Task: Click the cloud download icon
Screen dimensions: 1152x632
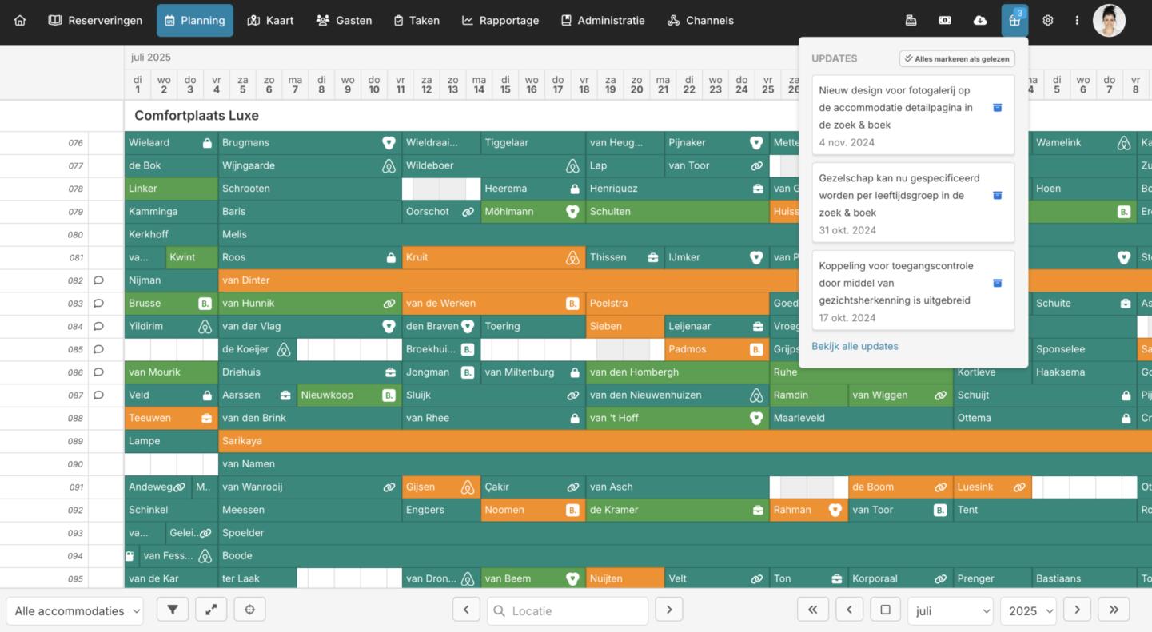Action: pos(979,21)
